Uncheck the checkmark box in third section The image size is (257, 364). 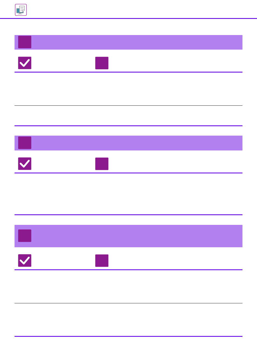[25, 261]
